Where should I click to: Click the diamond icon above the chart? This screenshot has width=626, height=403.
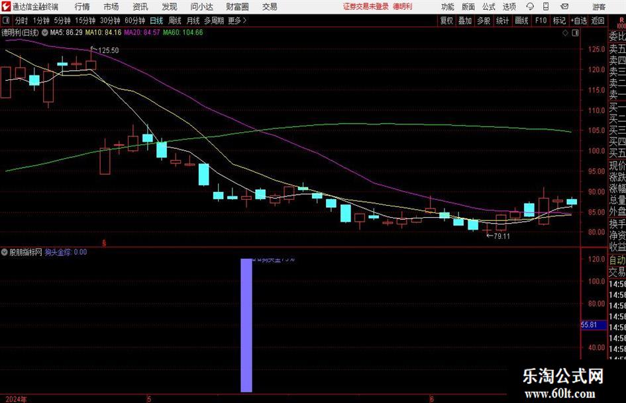(x=565, y=32)
